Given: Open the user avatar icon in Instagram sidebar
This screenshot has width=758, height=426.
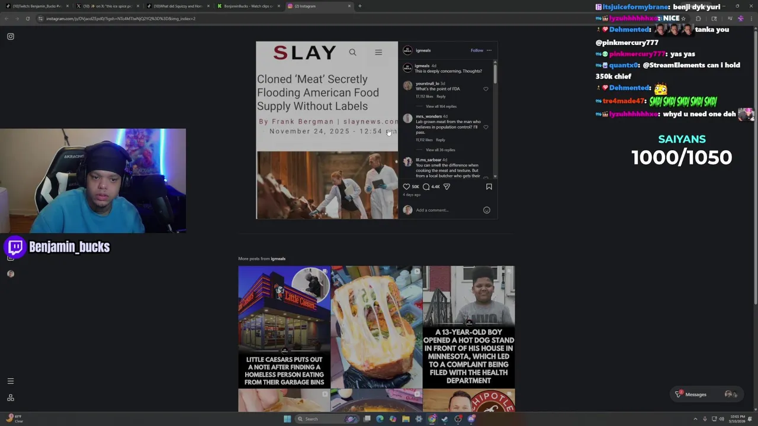Looking at the screenshot, I should click(x=11, y=274).
